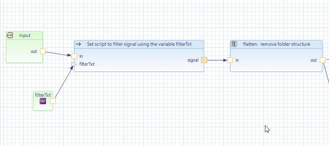This screenshot has width=329, height=146.
Task: Select the filterTxt node's output port
Action: click(53, 101)
